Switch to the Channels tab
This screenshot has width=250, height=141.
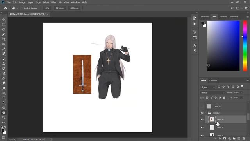[x=213, y=80]
